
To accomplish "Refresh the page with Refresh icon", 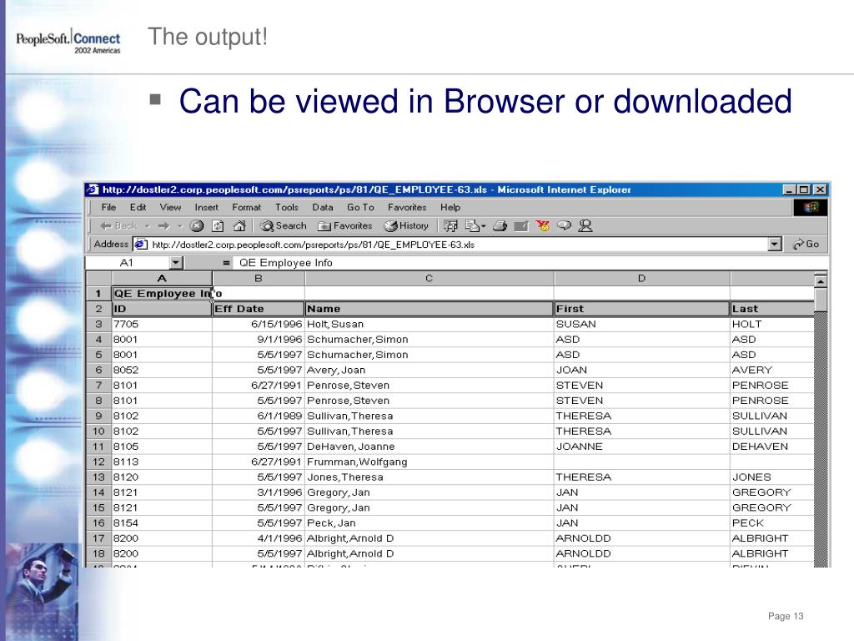I will pos(218,225).
